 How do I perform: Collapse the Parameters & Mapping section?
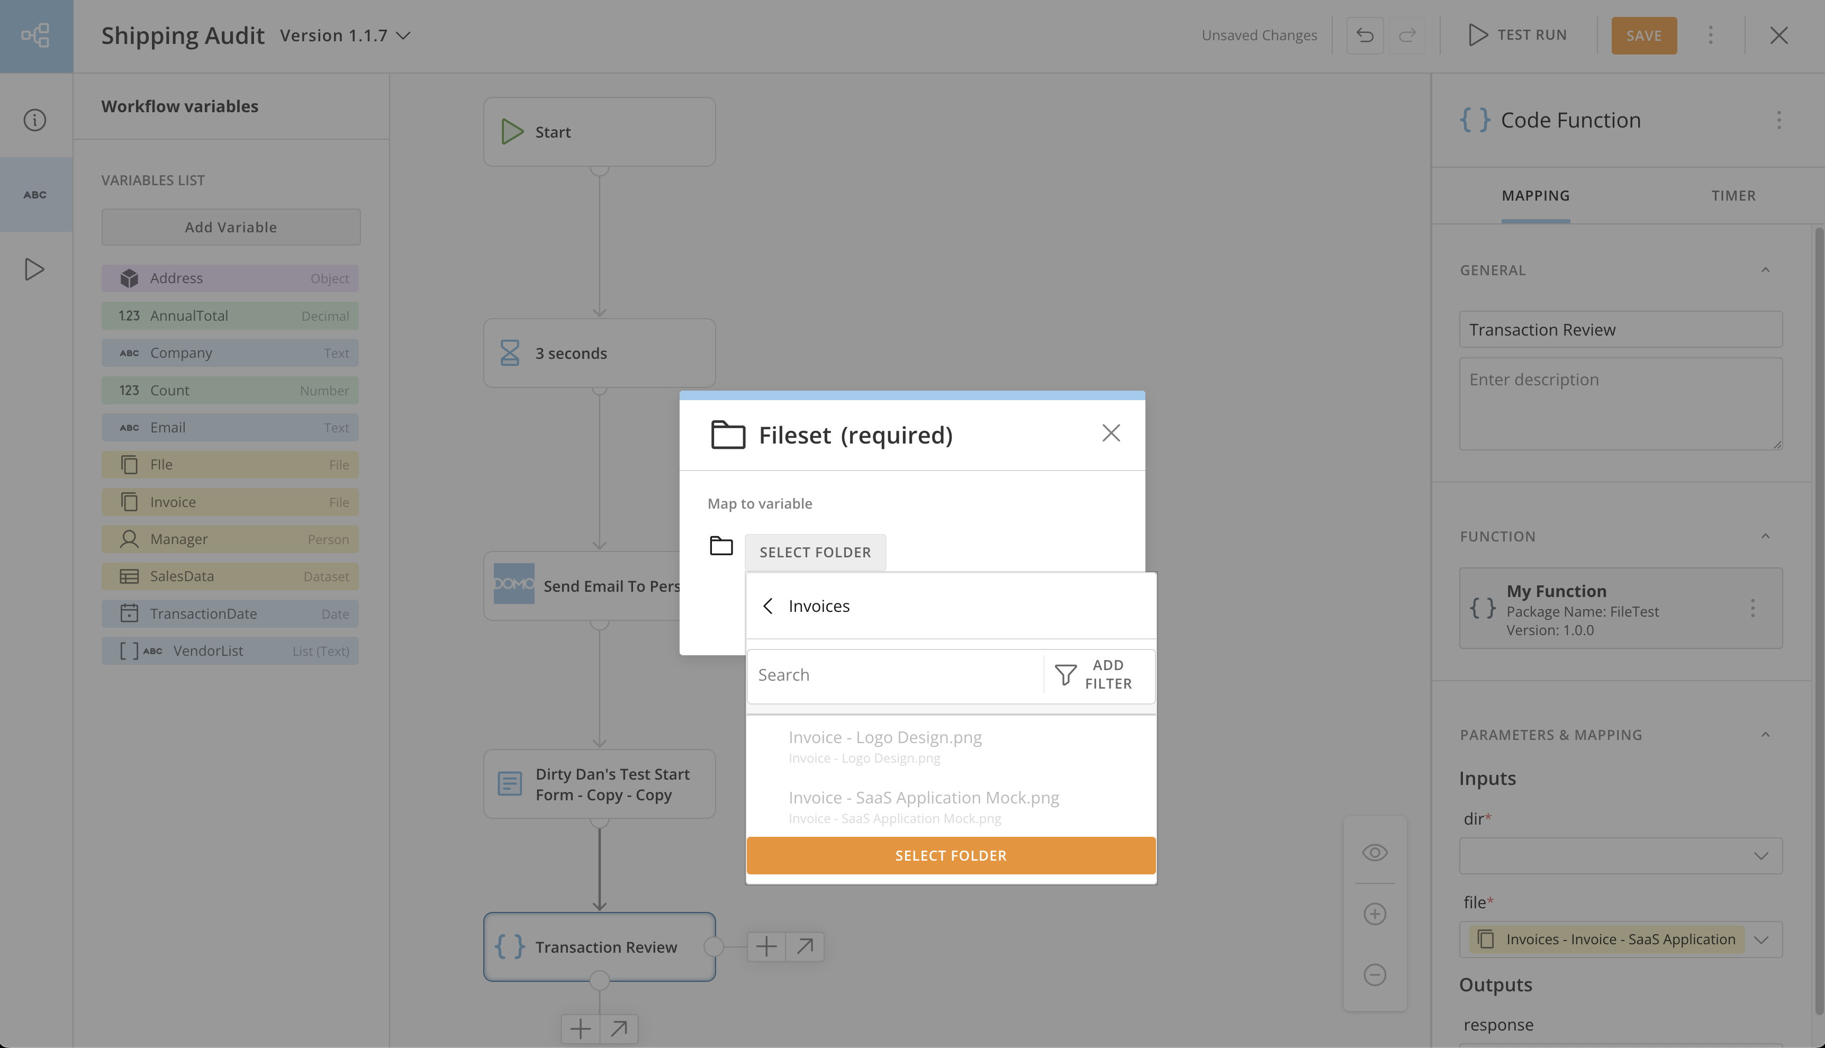[1765, 734]
